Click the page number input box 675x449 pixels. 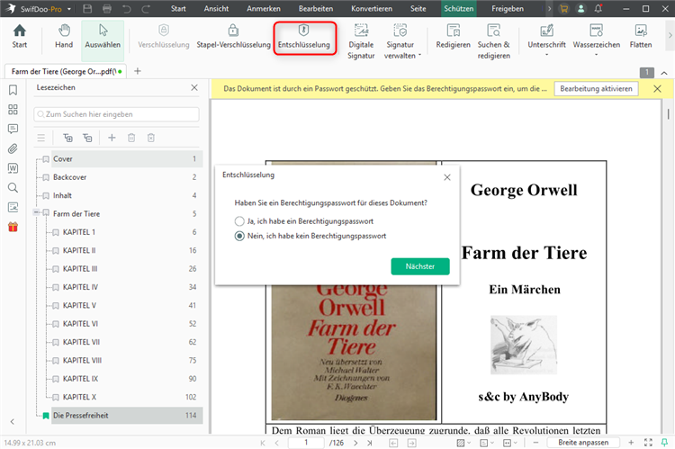tap(306, 443)
